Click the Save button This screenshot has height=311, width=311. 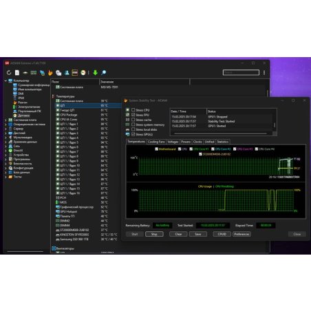(198, 234)
